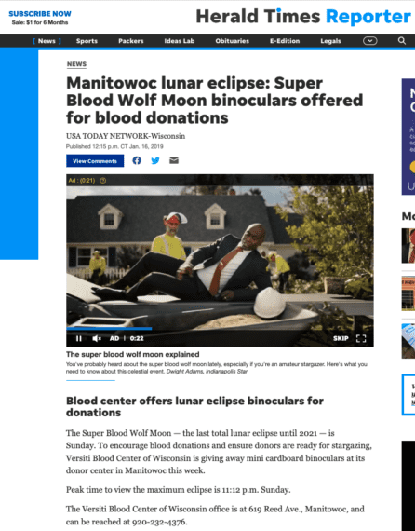Unmute the video player sound

(x=97, y=338)
